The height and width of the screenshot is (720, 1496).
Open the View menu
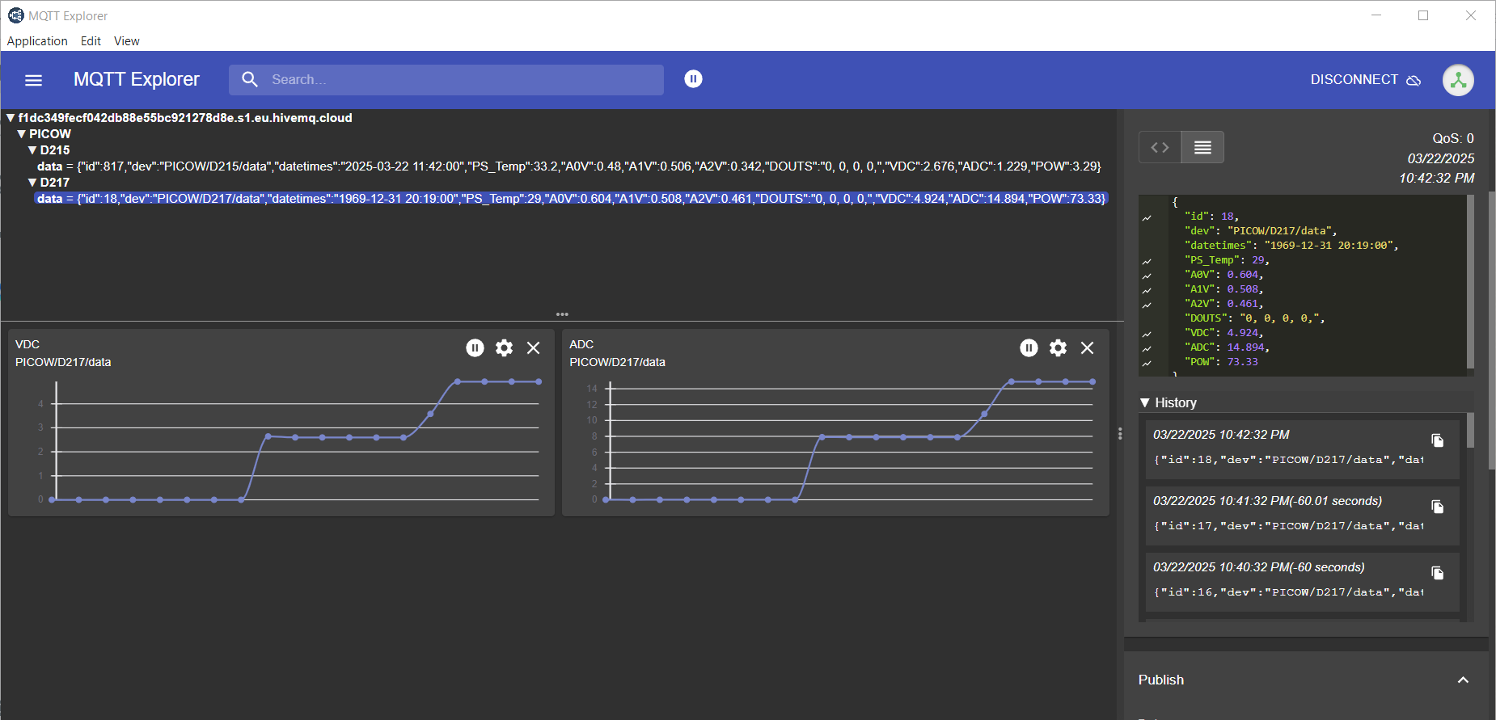[126, 41]
